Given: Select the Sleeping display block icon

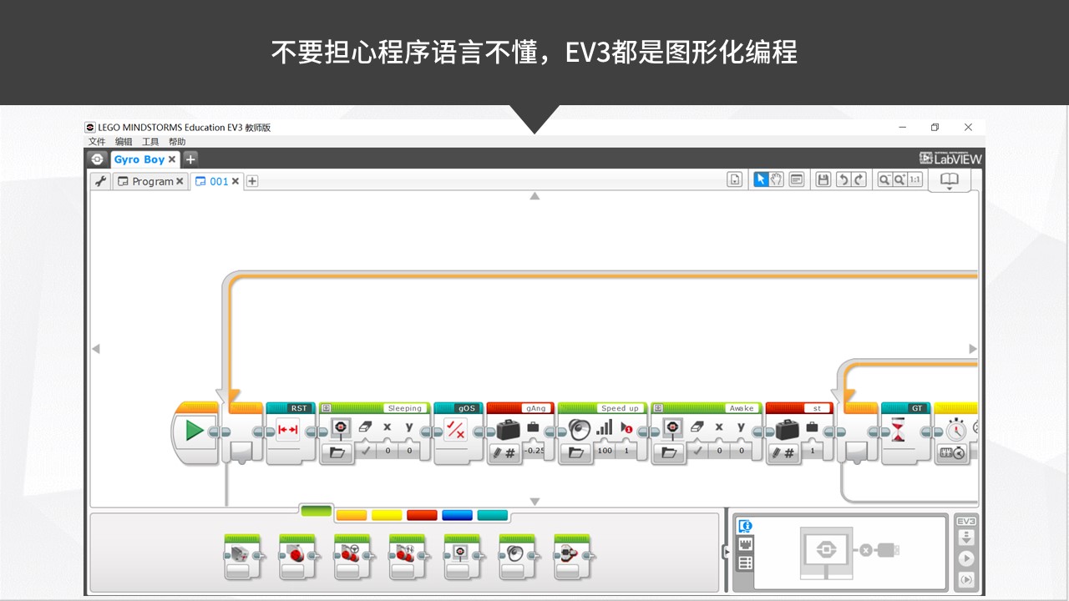Looking at the screenshot, I should click(340, 427).
